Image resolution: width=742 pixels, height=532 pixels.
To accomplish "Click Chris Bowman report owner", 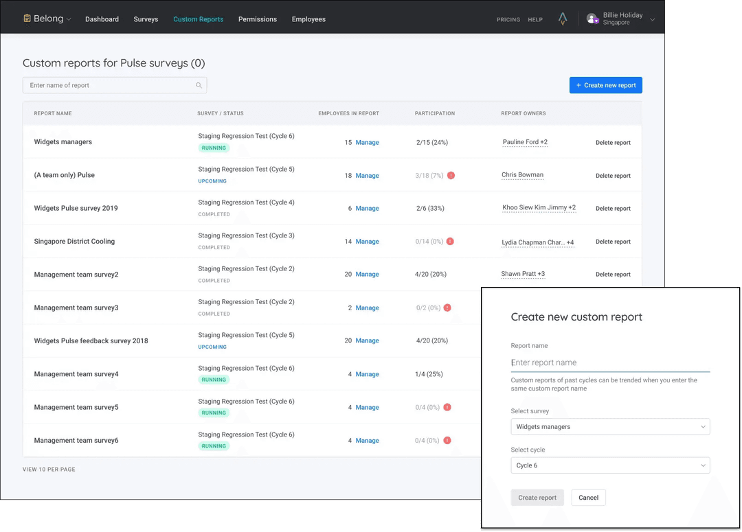I will point(522,175).
